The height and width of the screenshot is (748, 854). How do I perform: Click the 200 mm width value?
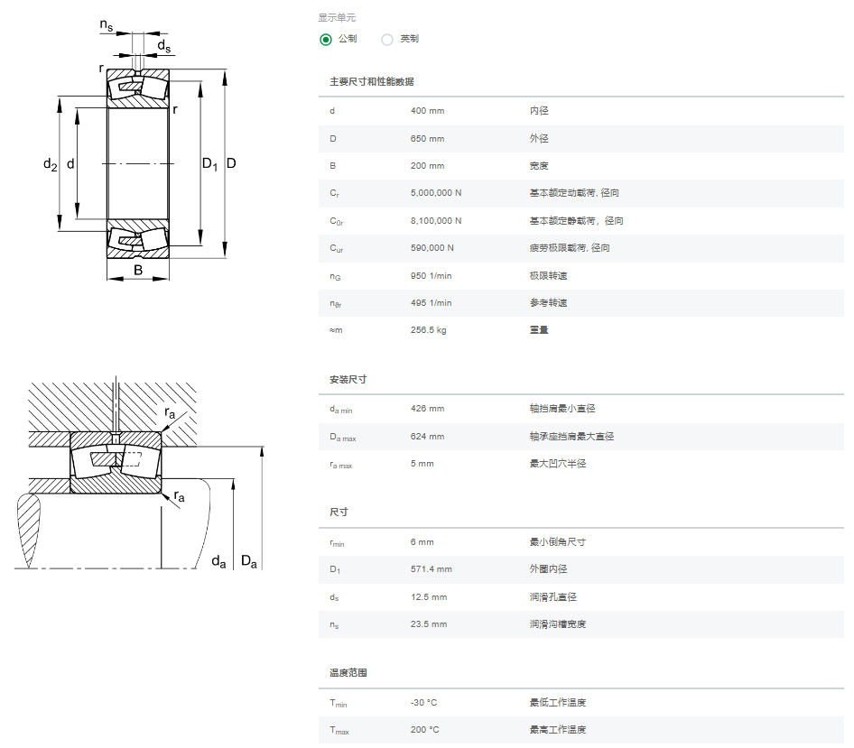pyautogui.click(x=427, y=166)
